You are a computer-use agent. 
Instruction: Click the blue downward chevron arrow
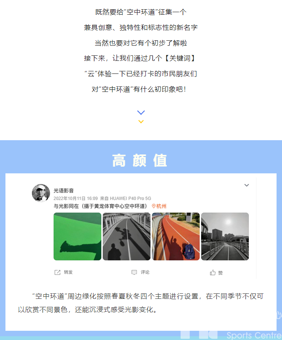tap(141, 112)
